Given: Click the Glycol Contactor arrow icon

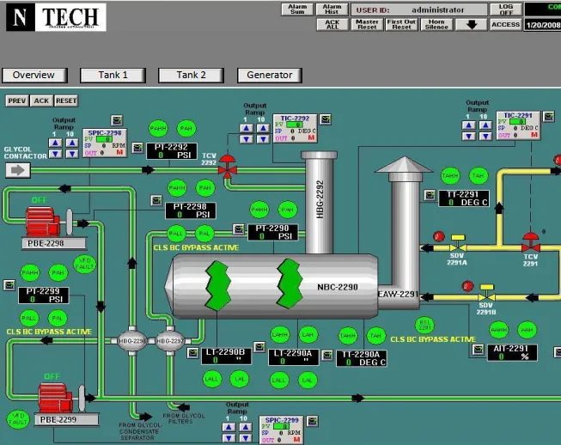Looking at the screenshot, I should 17,170.
